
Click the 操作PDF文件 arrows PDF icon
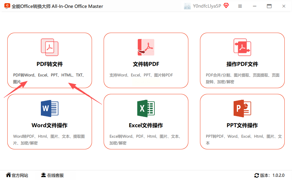[x=242, y=47]
